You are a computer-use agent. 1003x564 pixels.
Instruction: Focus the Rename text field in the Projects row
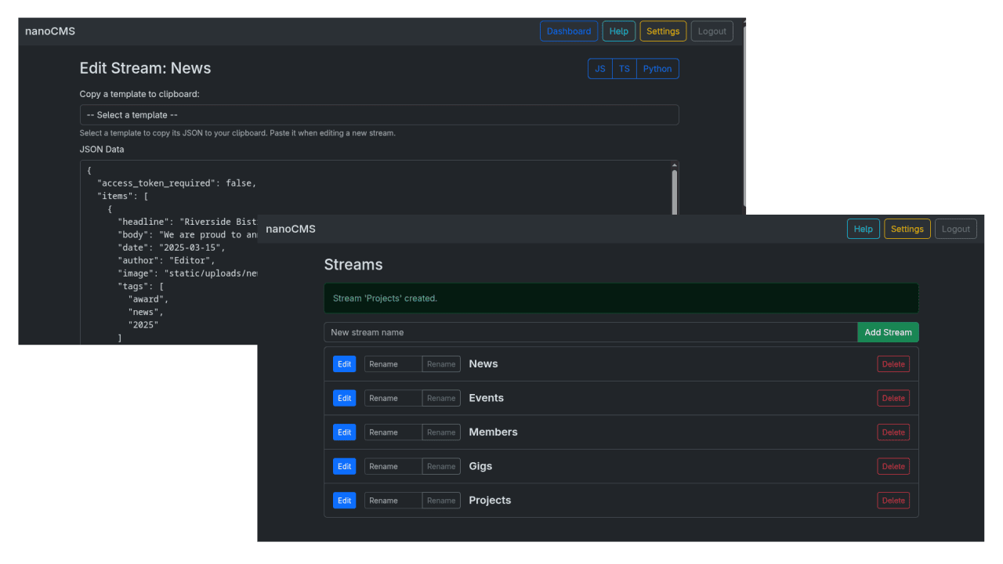[x=393, y=501]
